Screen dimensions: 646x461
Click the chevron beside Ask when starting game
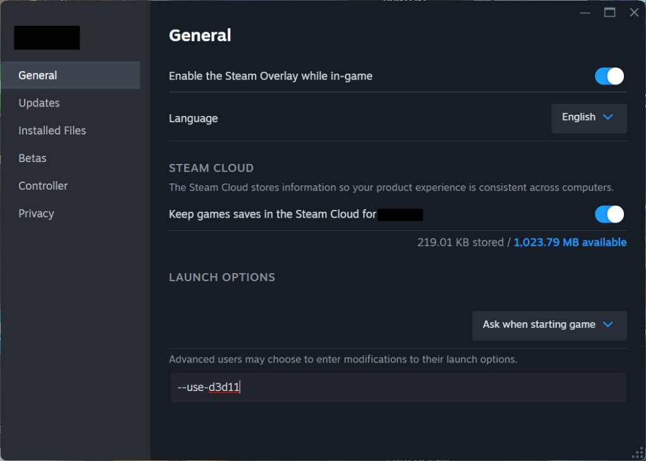608,325
